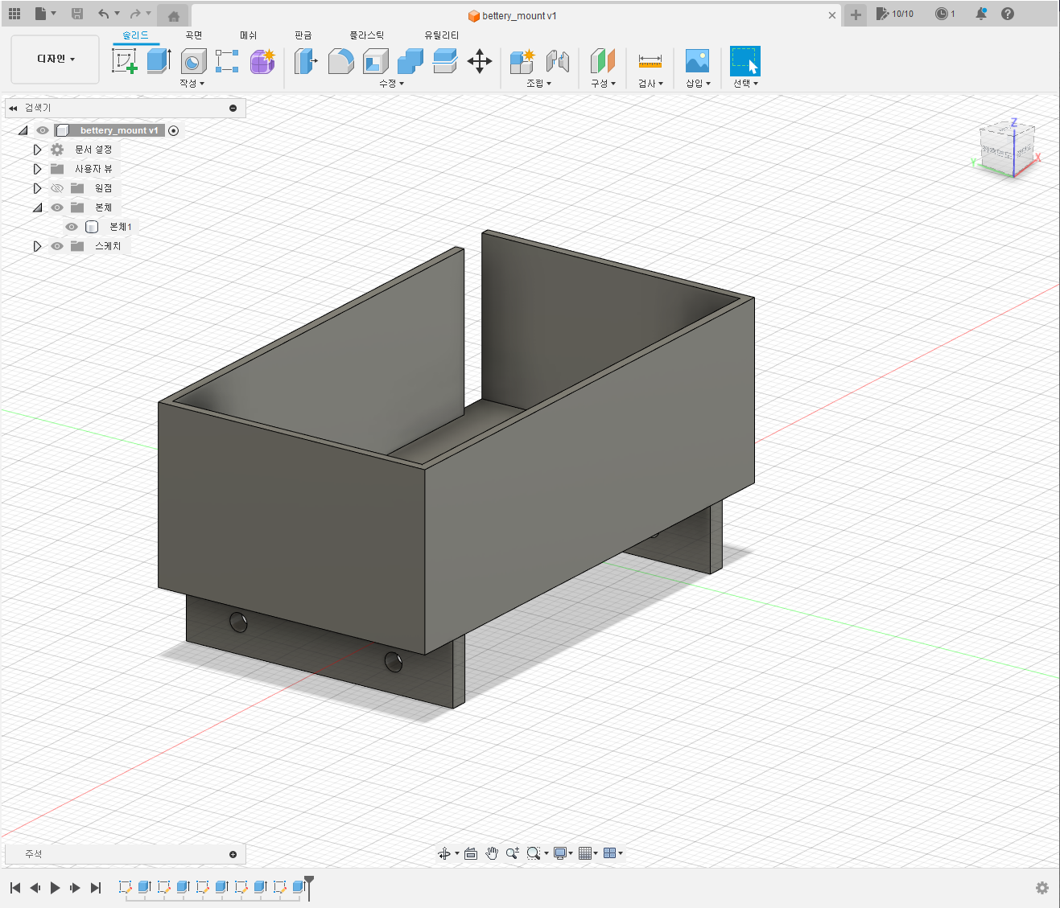The image size is (1060, 908).
Task: Switch to the 곡면 tab
Action: 194,35
